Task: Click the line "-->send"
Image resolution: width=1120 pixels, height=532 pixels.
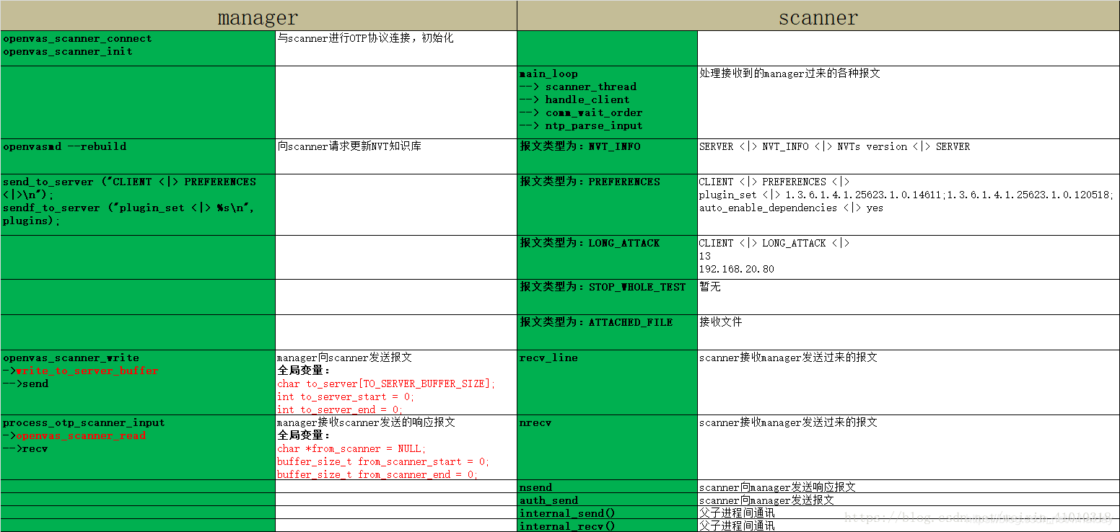Action: (x=25, y=384)
